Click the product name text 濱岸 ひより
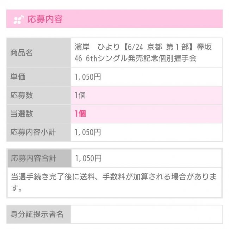Viewport: 229px width, 229px height. click(97, 47)
